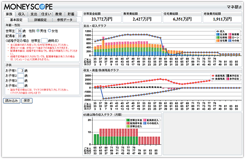Click the 住宅費 orange legend swatch
245x159 pixels.
pyautogui.click(x=218, y=41)
